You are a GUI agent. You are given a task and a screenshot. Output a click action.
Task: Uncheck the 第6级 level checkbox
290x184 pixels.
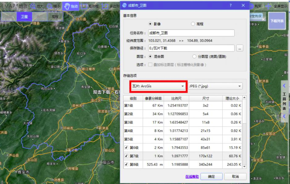[x=126, y=148]
